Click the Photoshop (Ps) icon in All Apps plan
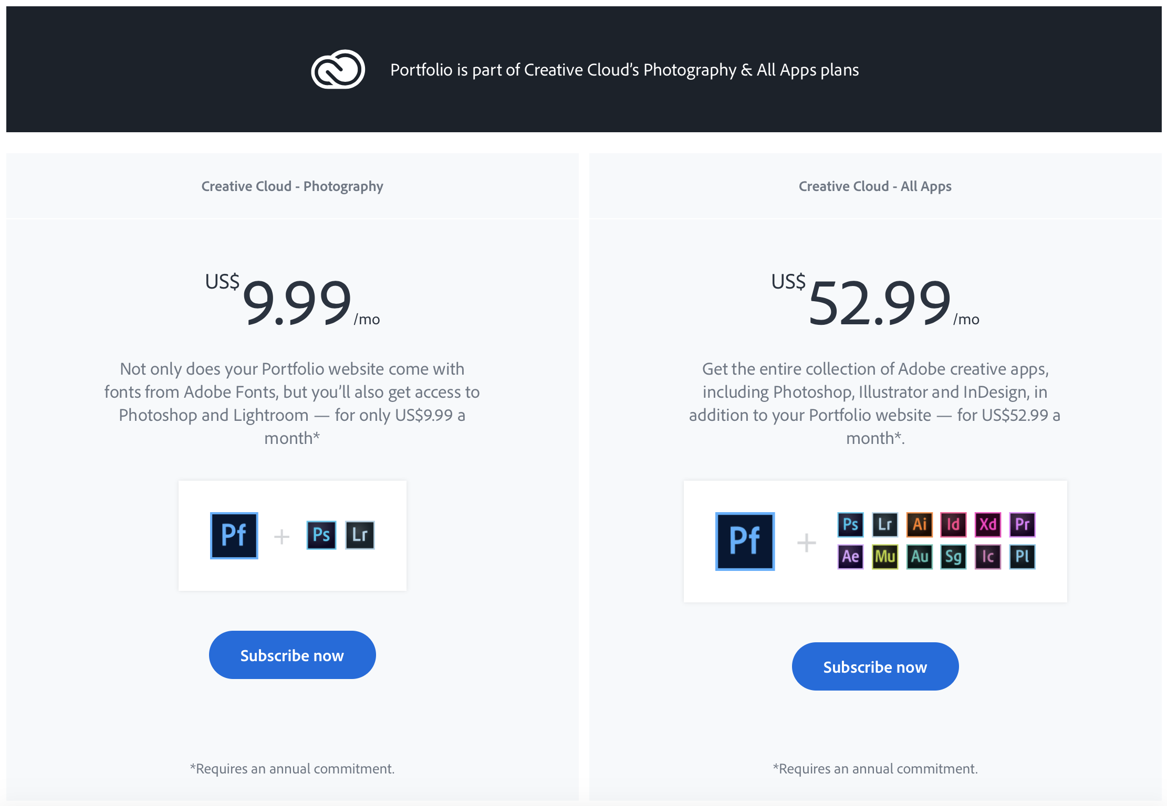Viewport: 1167px width, 806px height. click(846, 524)
